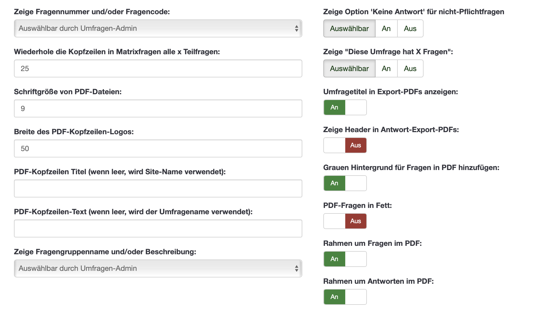Click the arrows of the Fragennummer select box
This screenshot has width=535, height=309.
point(296,28)
